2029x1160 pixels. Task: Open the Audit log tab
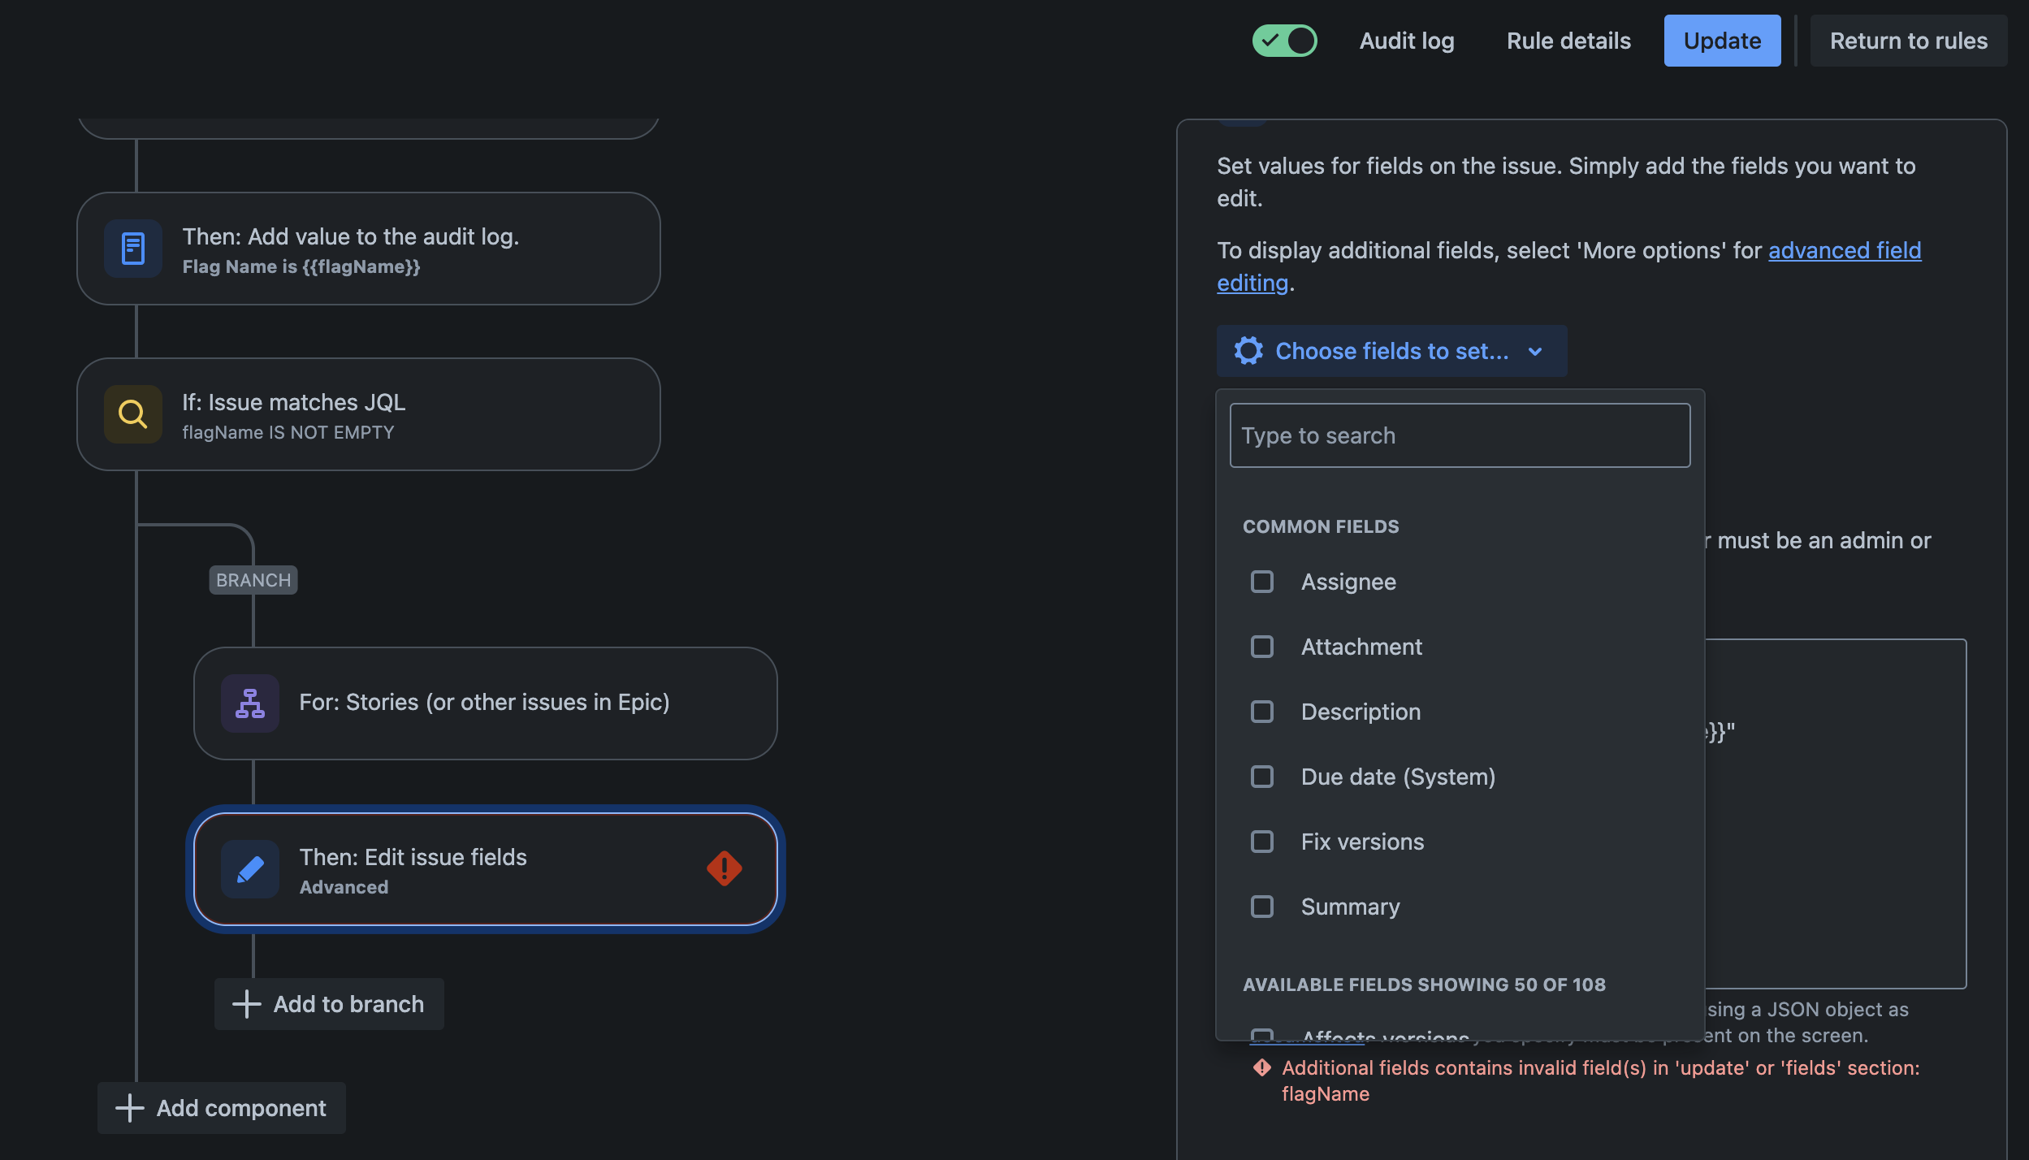coord(1407,41)
